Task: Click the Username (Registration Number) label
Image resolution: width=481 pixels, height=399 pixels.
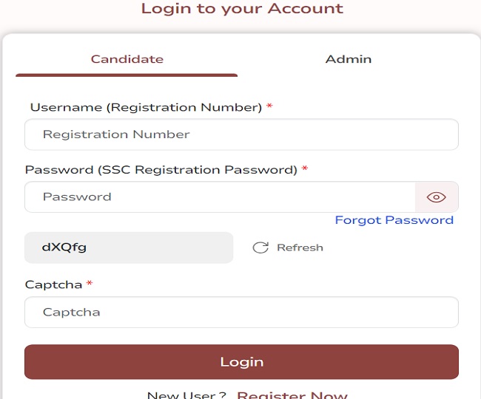Action: coord(146,107)
